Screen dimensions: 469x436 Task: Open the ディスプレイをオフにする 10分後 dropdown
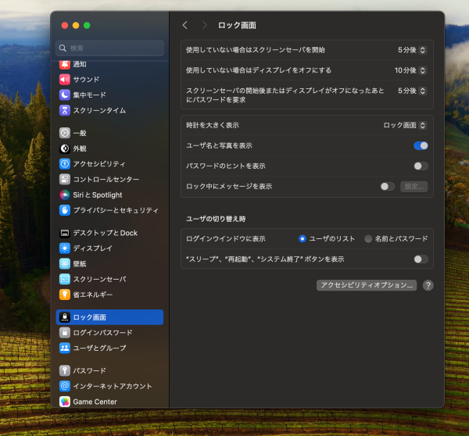coord(410,70)
